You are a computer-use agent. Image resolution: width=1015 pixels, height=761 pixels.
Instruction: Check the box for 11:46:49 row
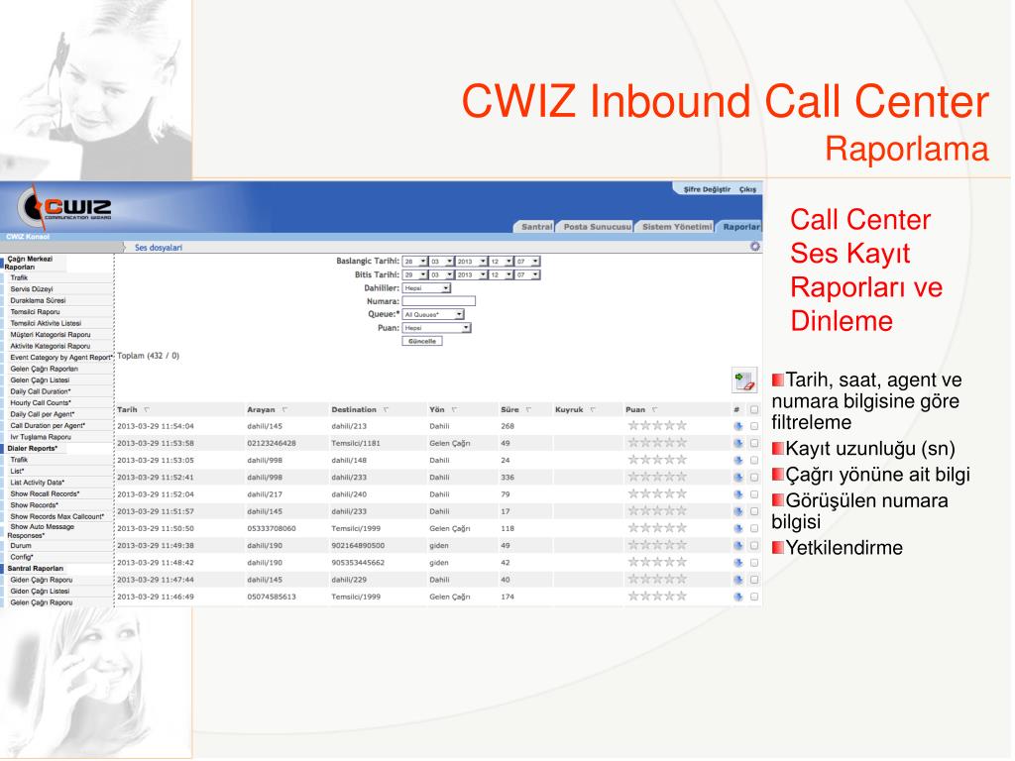754,598
